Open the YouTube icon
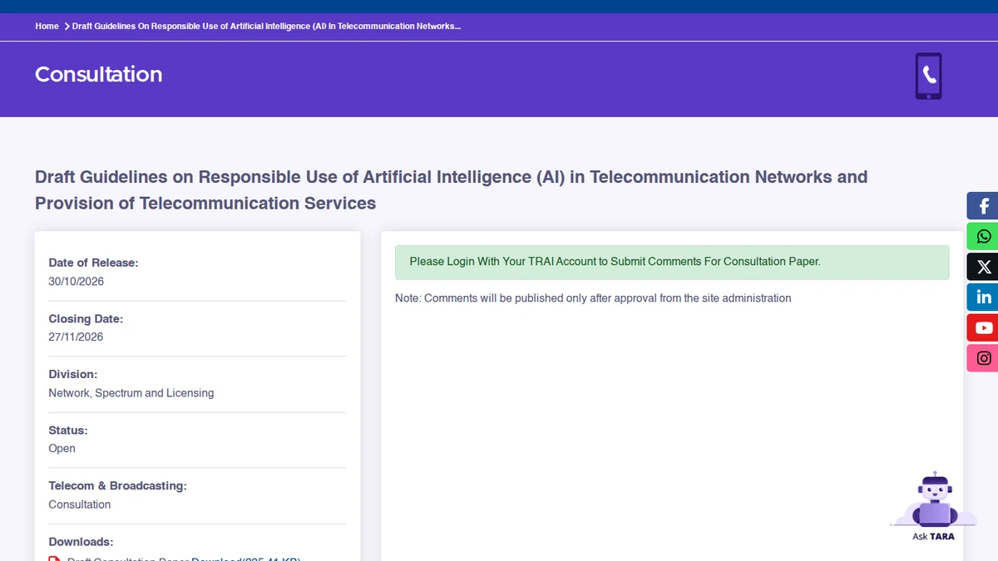This screenshot has height=561, width=998. (983, 327)
